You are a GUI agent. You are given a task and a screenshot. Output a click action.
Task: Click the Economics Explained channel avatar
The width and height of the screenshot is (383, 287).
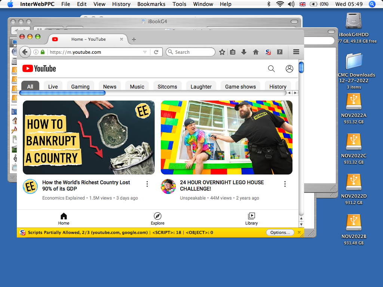coord(30,186)
